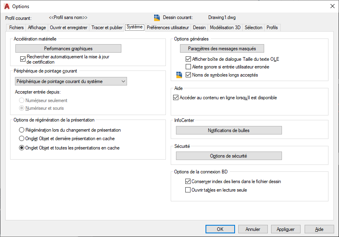Click the Options de sécurité button
Image resolution: width=339 pixels, height=237 pixels.
[229, 156]
